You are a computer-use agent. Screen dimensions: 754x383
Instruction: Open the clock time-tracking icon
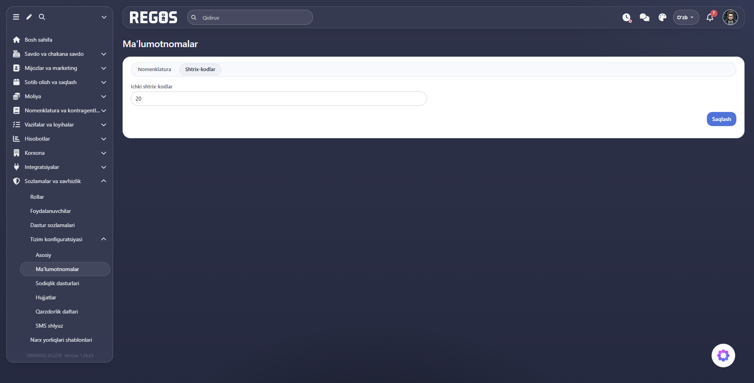click(x=627, y=17)
